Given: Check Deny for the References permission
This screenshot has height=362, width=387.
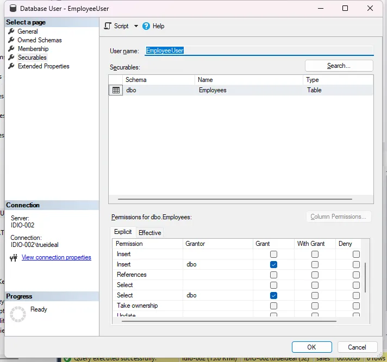Looking at the screenshot, I should click(x=356, y=275).
